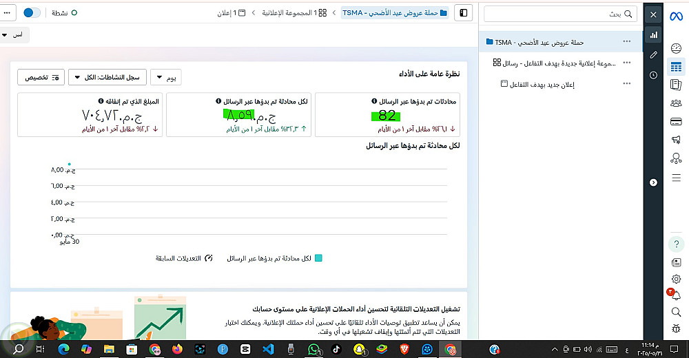The image size is (689, 358).
Task: Open the يوم time granularity dropdown
Action: 165,77
